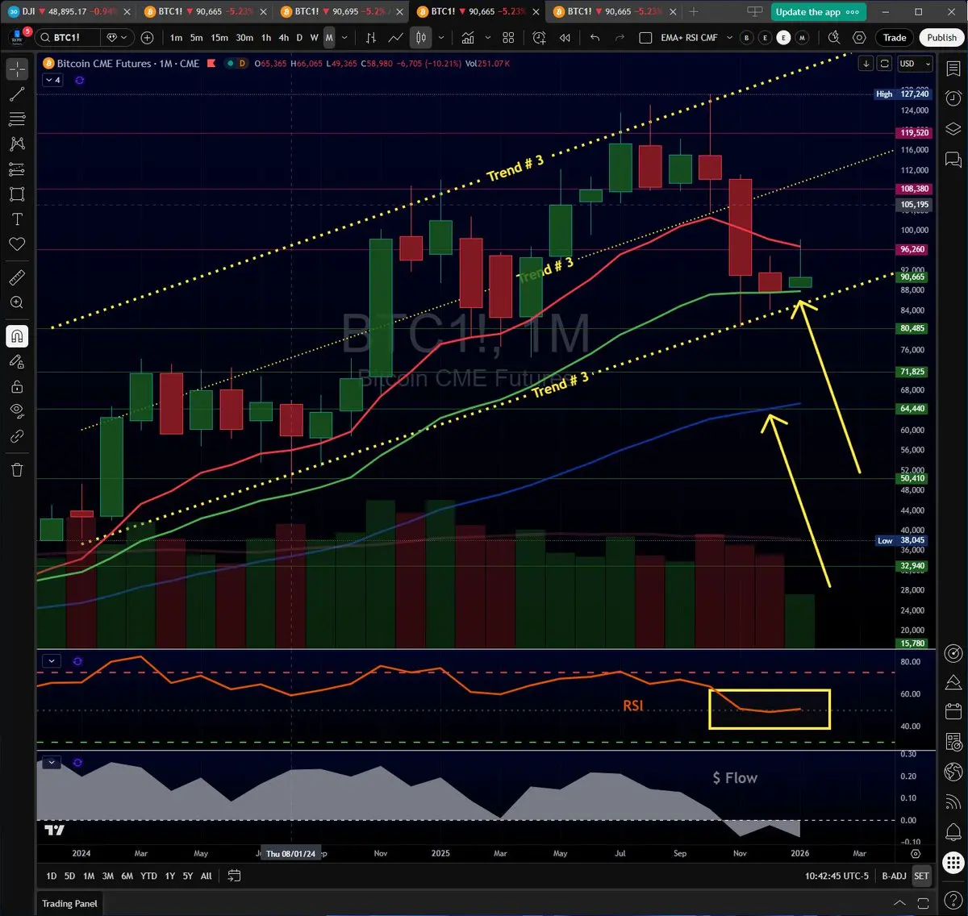Image resolution: width=968 pixels, height=916 pixels.
Task: Open the Trading Panel tab
Action: [69, 903]
